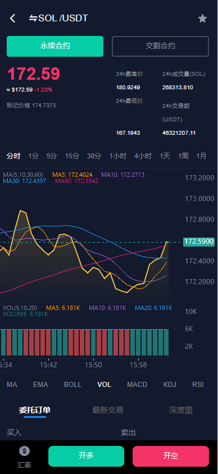The height and width of the screenshot is (474, 218).
Task: Choose the 1小时 chart interval
Action: click(x=118, y=156)
